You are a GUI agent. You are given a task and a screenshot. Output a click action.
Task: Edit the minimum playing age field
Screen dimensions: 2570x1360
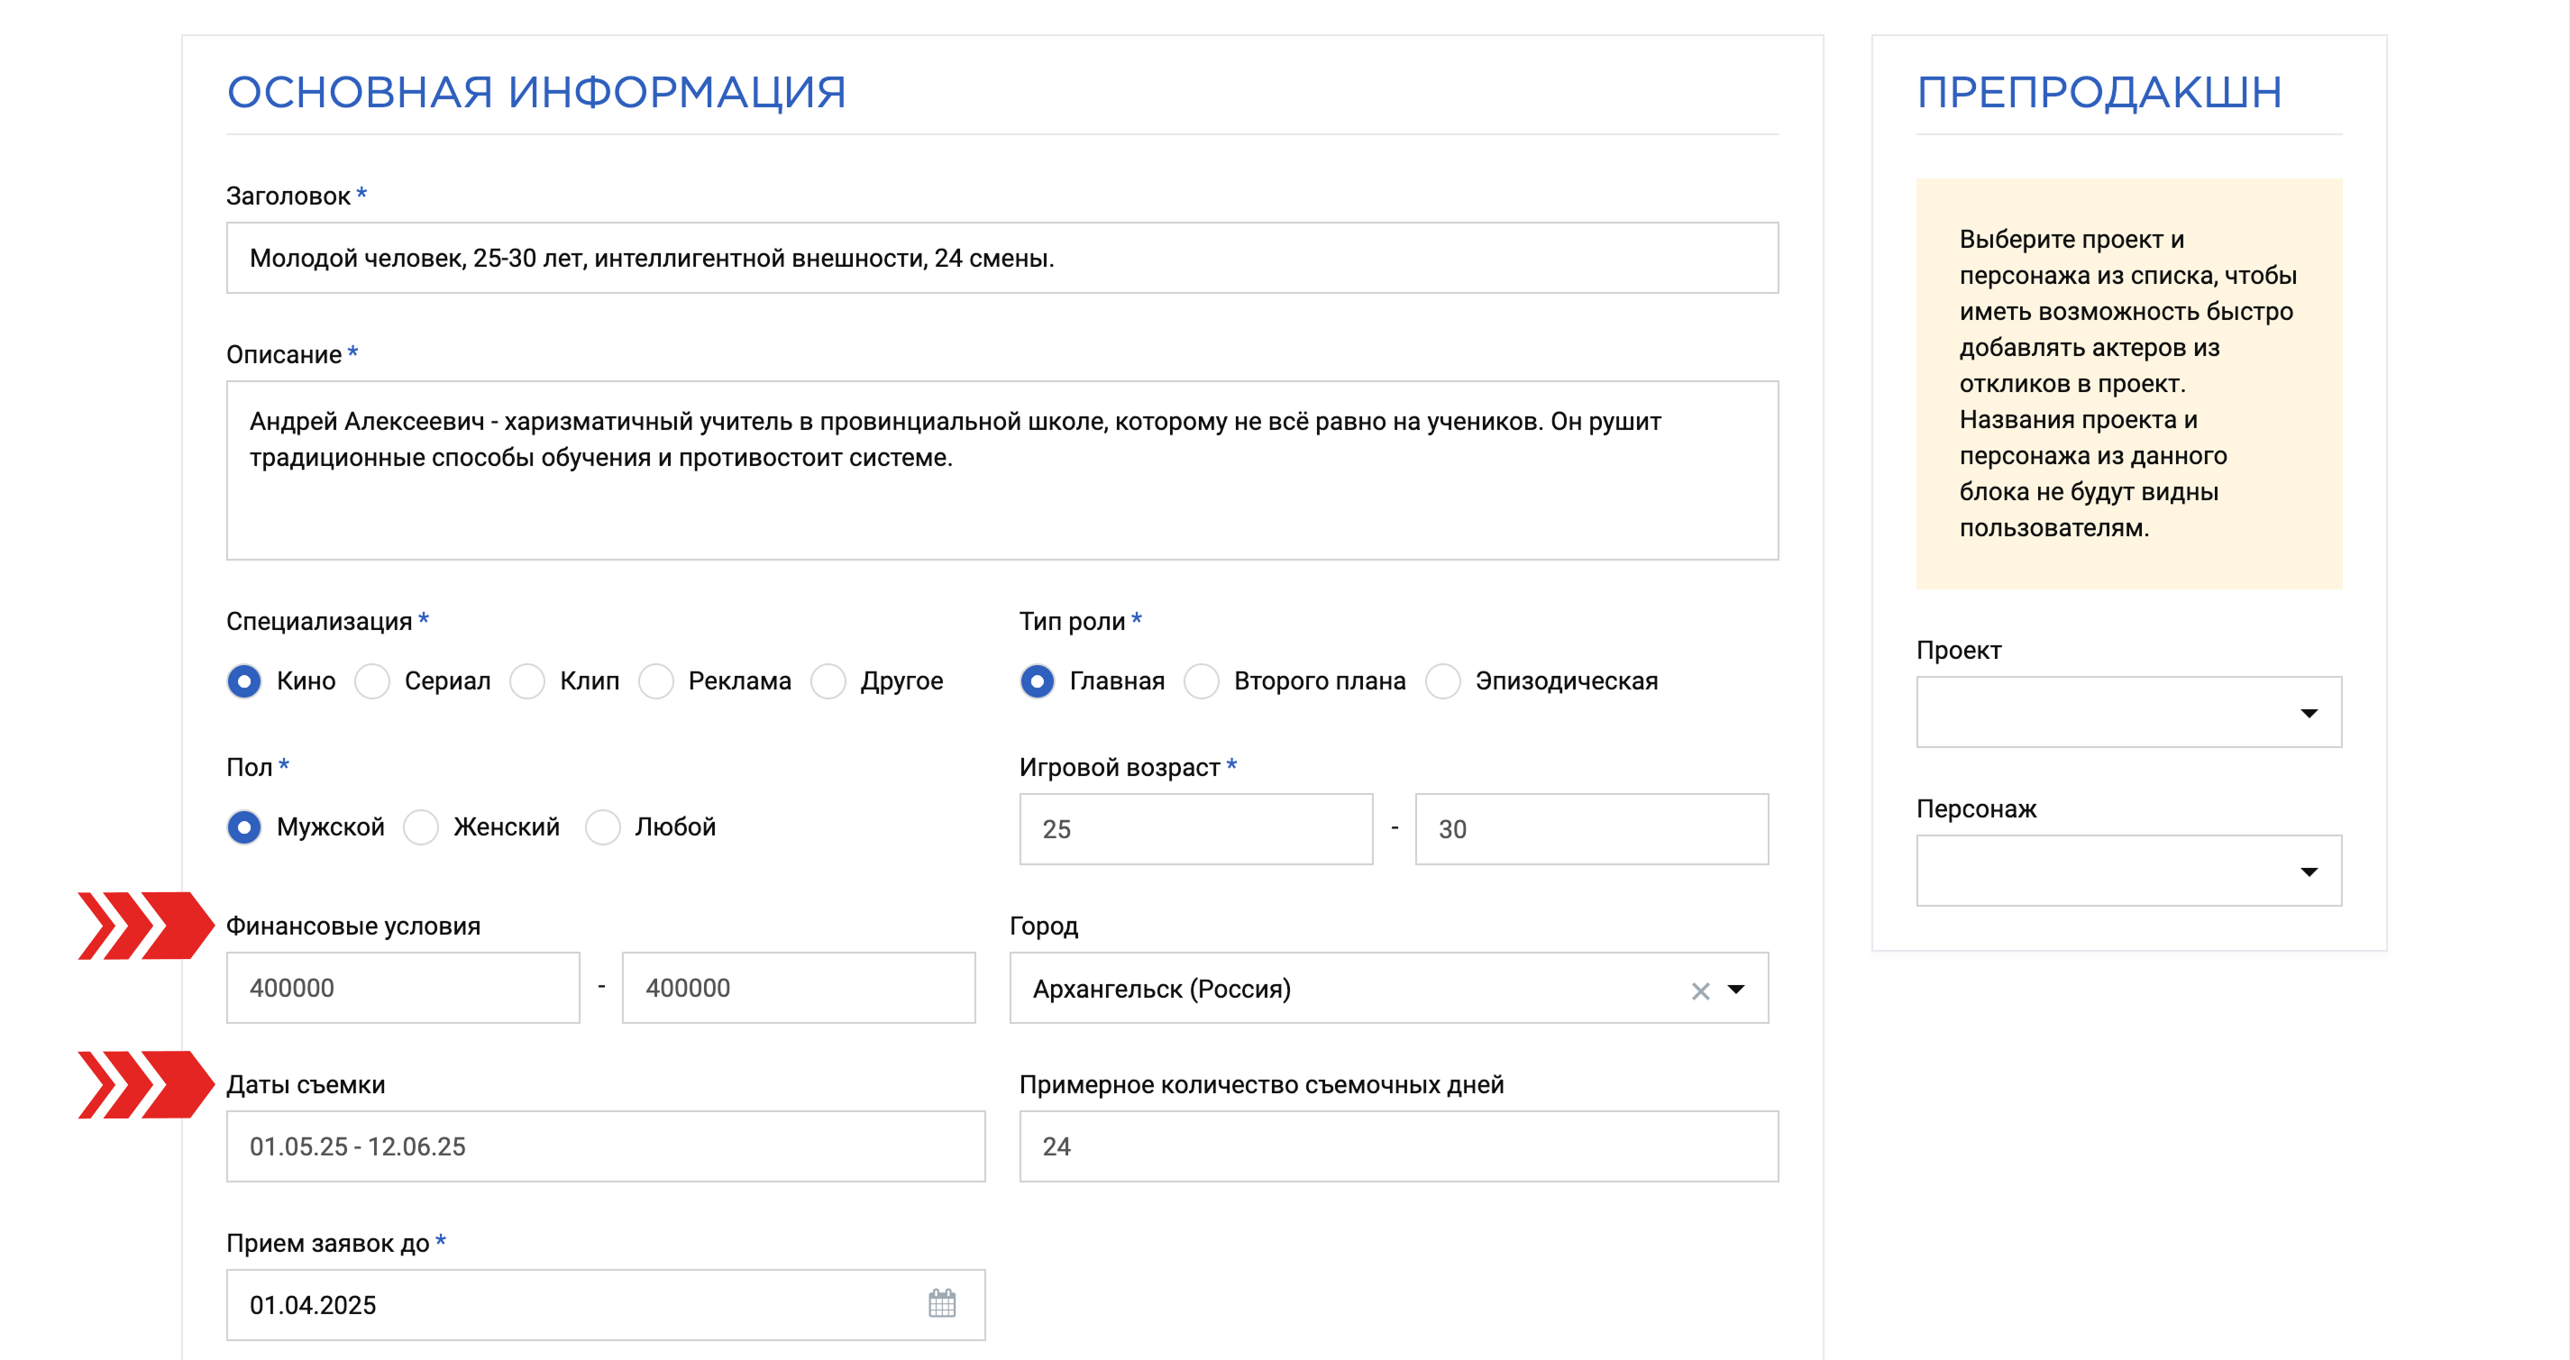click(1196, 829)
